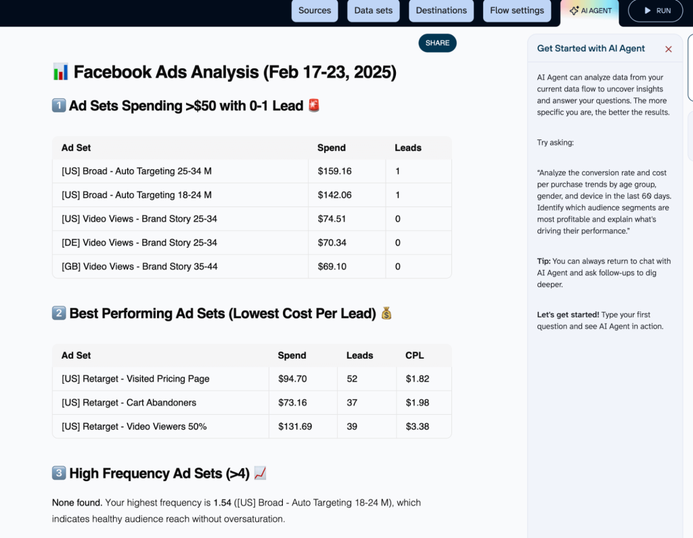Screen dimensions: 693x538
Task: Open the Data sets section
Action: coord(373,10)
